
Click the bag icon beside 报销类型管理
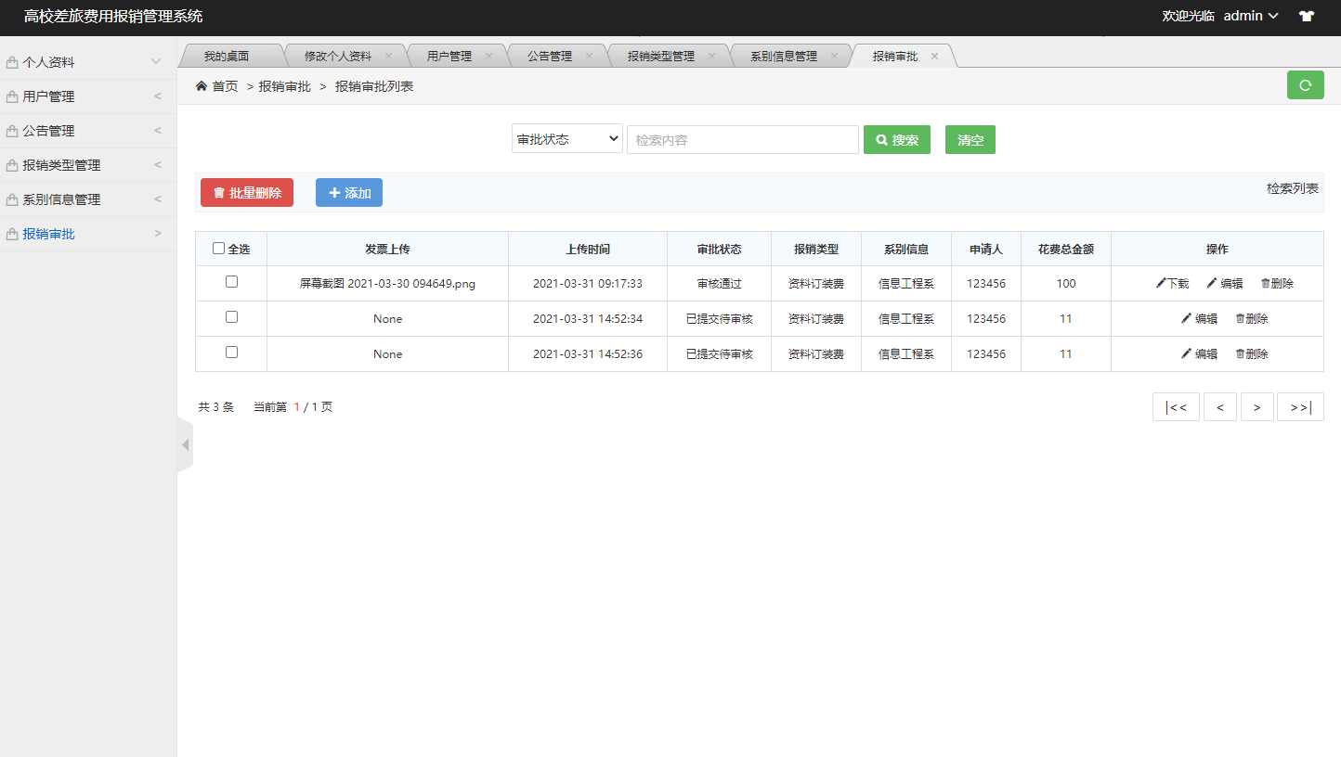[x=11, y=164]
